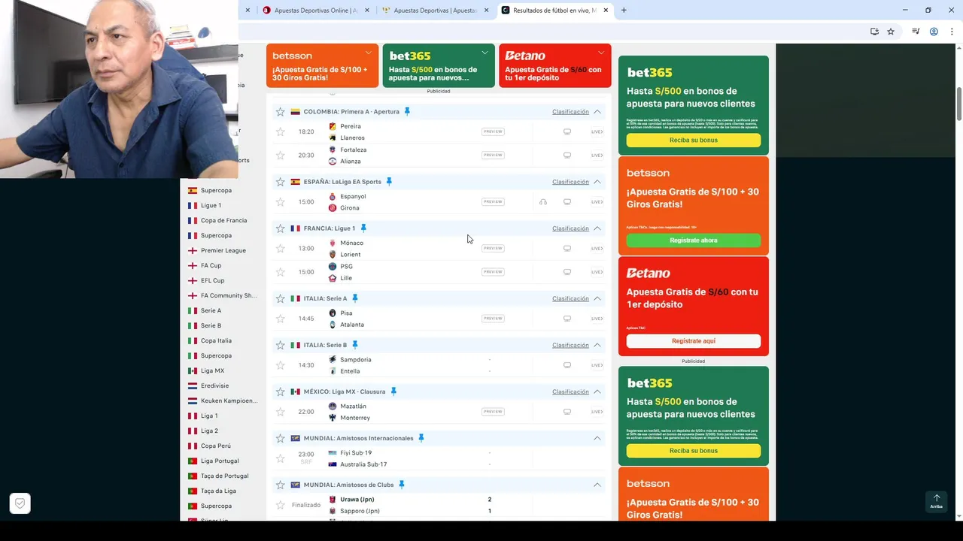Collapse the Colombia Primera A section

(x=597, y=111)
